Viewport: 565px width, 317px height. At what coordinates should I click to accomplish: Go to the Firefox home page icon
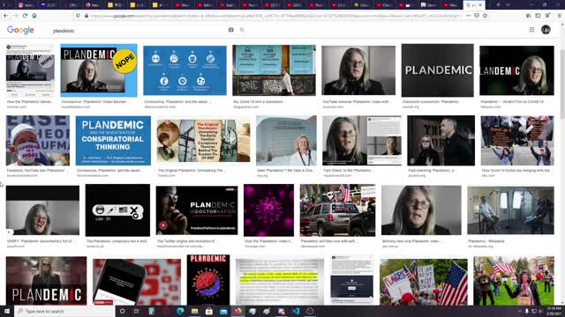pos(34,16)
